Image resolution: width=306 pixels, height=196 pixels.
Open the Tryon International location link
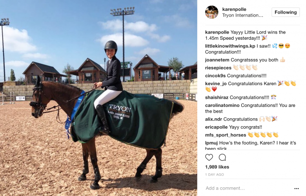pyautogui.click(x=243, y=15)
